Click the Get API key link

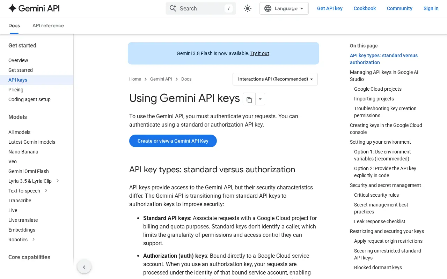coord(330,8)
